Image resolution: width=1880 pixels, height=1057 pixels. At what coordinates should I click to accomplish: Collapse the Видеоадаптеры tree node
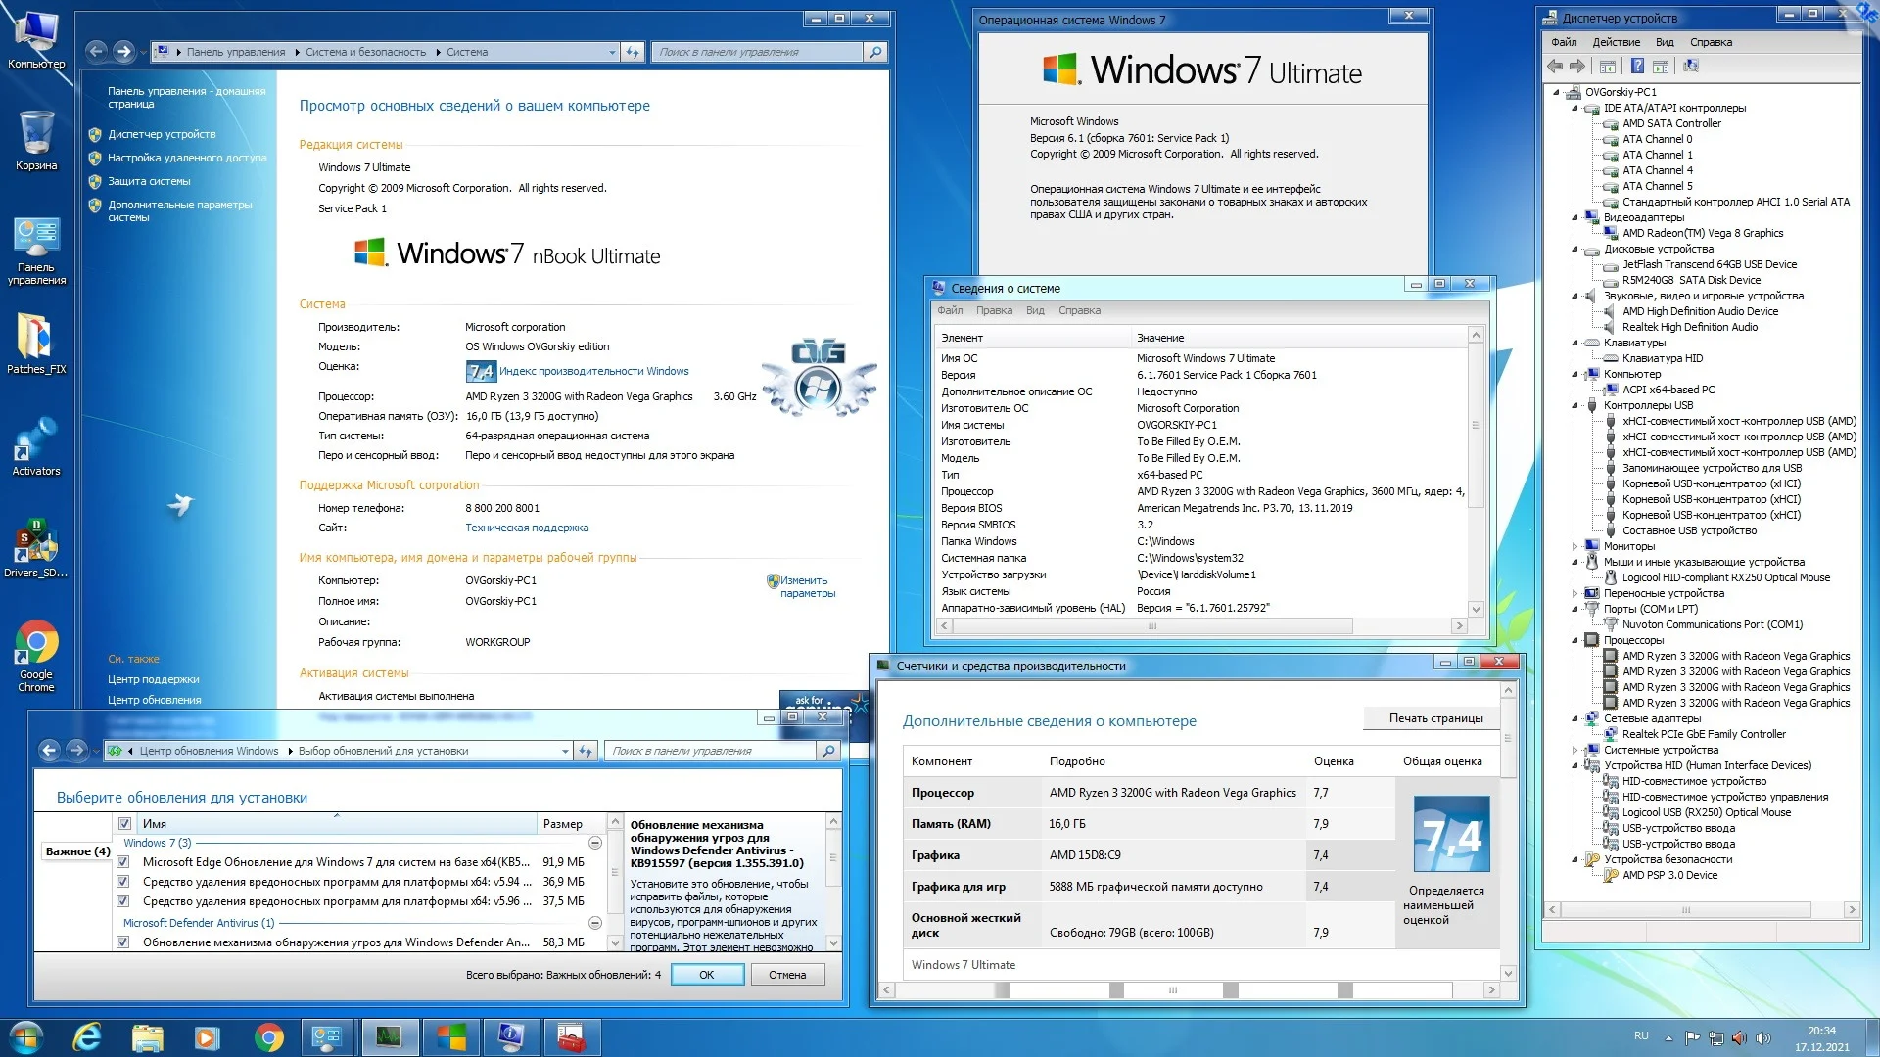1574,217
